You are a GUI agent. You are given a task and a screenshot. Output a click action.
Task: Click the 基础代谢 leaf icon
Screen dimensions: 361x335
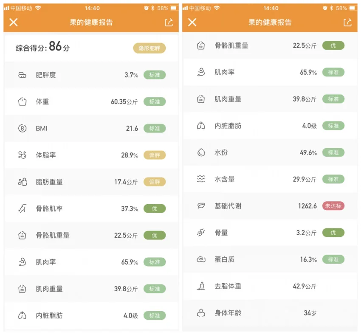point(201,206)
